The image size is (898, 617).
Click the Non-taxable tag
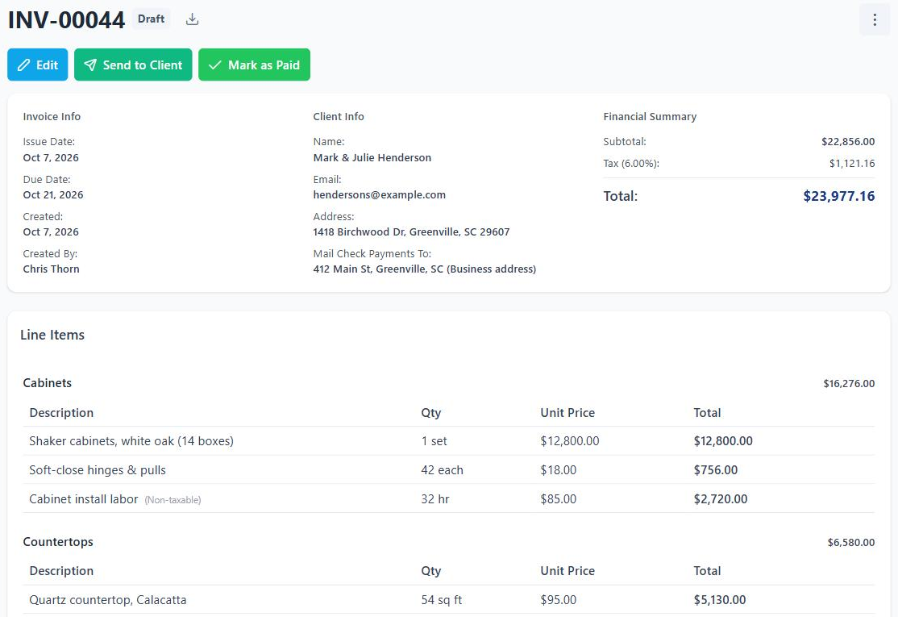[x=173, y=500]
